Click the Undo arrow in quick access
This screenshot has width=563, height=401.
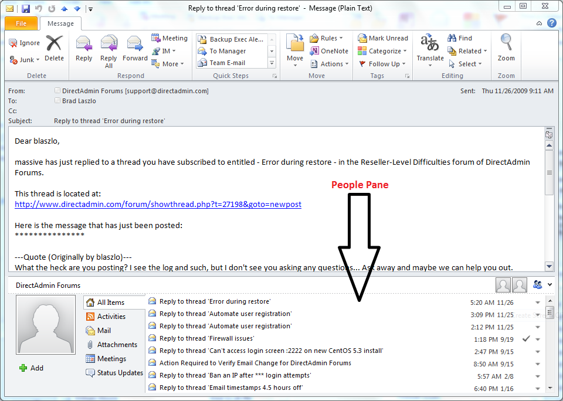click(x=39, y=8)
